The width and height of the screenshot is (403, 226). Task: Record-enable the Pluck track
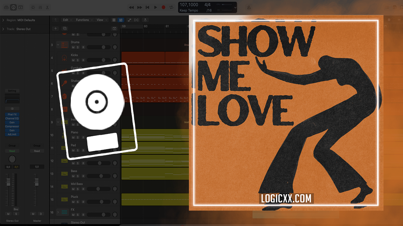point(83,202)
